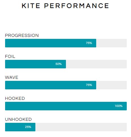Viewport: 131px width, 137px height.
Task: Select the UNHOOKED label
Action: click(18, 119)
